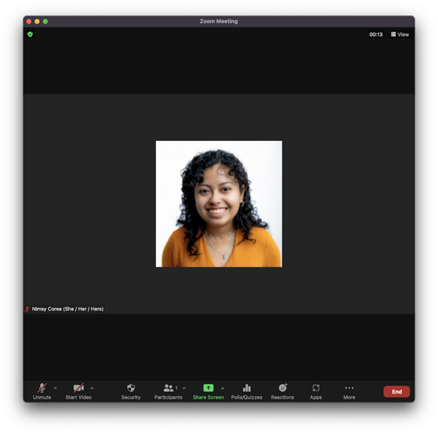Expand the chevron next to Participants

click(184, 388)
